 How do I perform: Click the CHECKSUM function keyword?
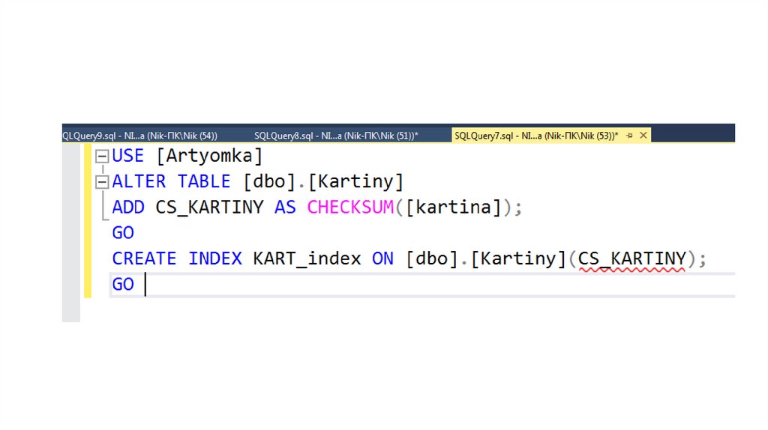pyautogui.click(x=350, y=208)
